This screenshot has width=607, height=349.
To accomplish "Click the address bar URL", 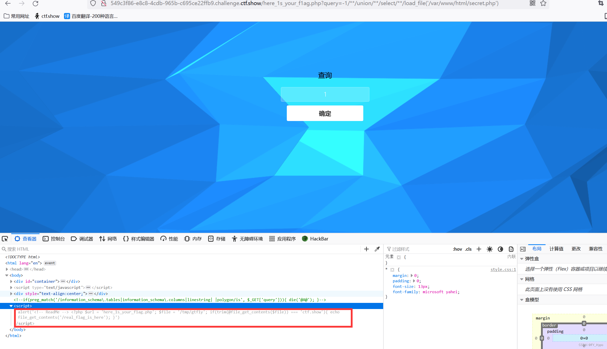I will tap(304, 3).
